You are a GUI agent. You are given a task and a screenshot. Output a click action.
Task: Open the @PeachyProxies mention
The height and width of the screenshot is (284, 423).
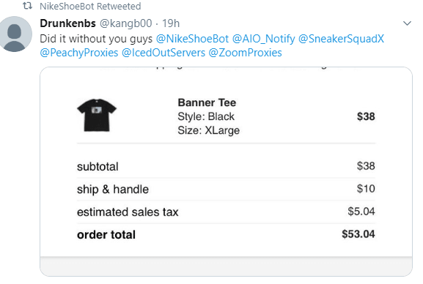click(79, 53)
